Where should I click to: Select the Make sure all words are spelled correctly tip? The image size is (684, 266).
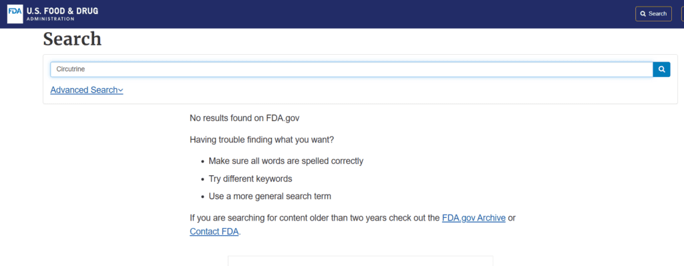click(x=286, y=160)
